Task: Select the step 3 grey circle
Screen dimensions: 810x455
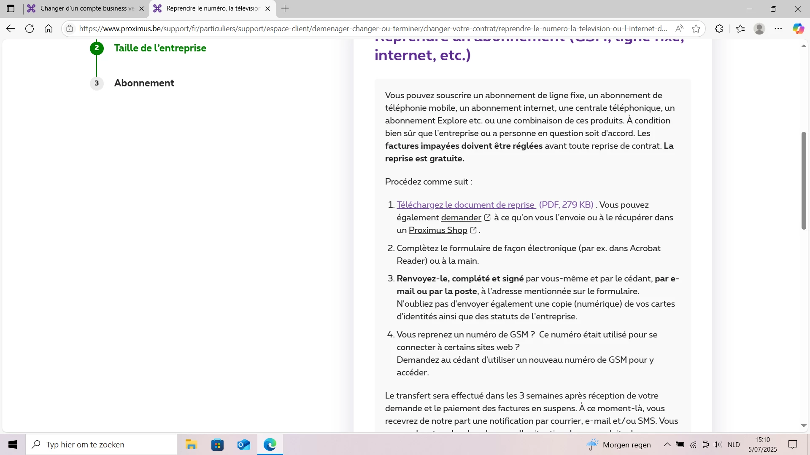Action: tap(97, 83)
